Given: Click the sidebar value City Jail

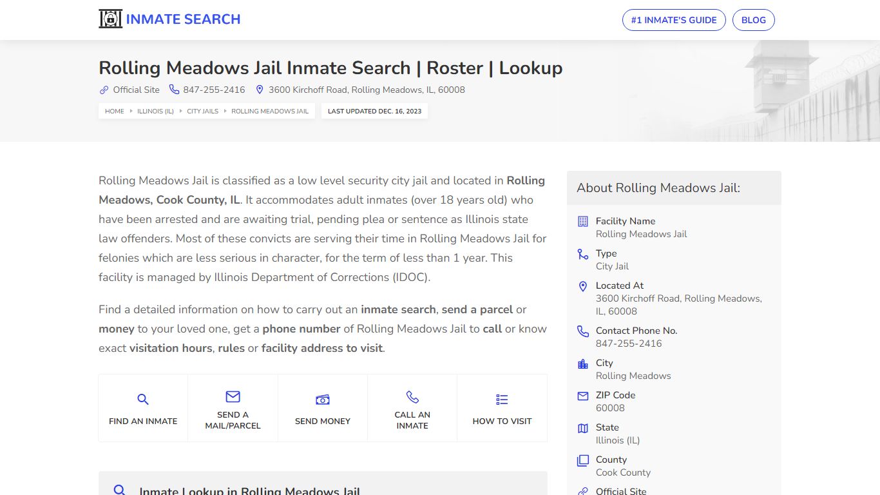Looking at the screenshot, I should (612, 266).
